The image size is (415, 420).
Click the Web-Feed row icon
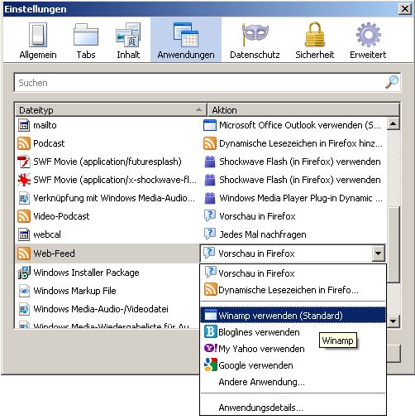[x=24, y=253]
